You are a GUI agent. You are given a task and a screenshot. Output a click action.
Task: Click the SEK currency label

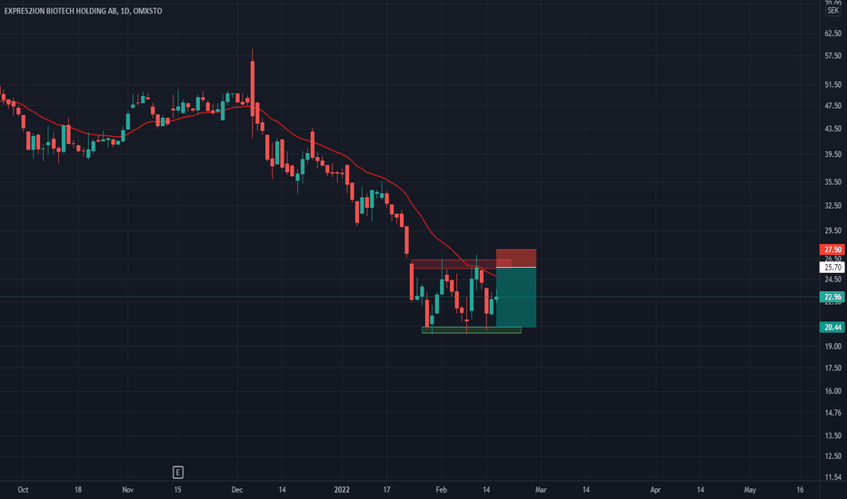click(833, 10)
